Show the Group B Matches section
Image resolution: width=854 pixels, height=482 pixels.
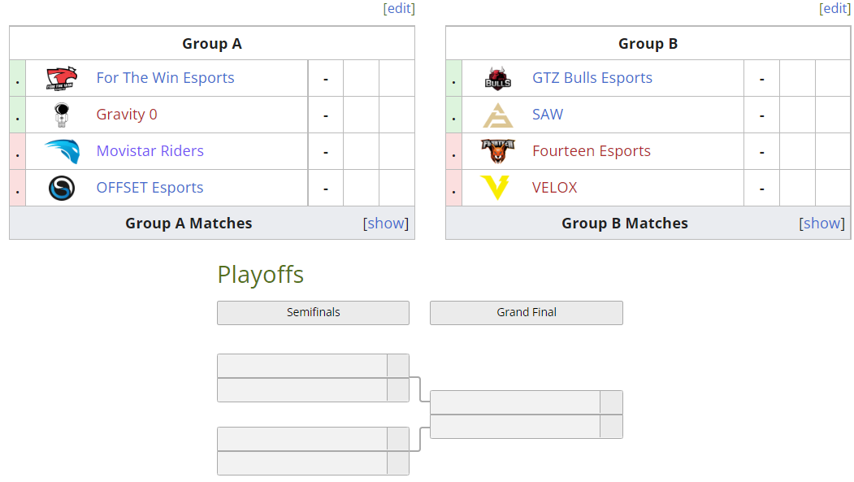tap(822, 223)
